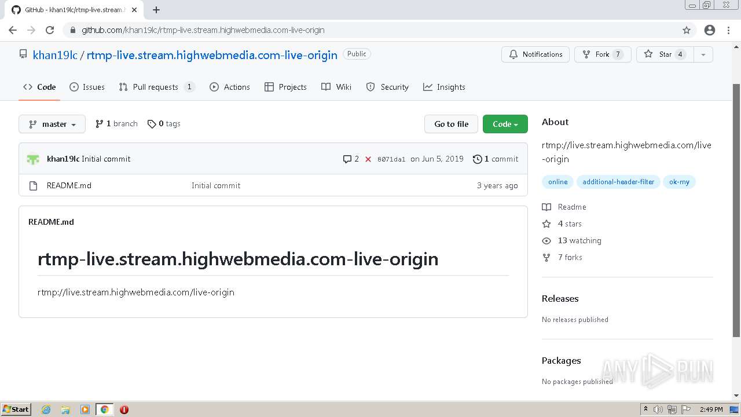Open Chrome three-dot menu
Image resolution: width=741 pixels, height=417 pixels.
click(x=728, y=30)
